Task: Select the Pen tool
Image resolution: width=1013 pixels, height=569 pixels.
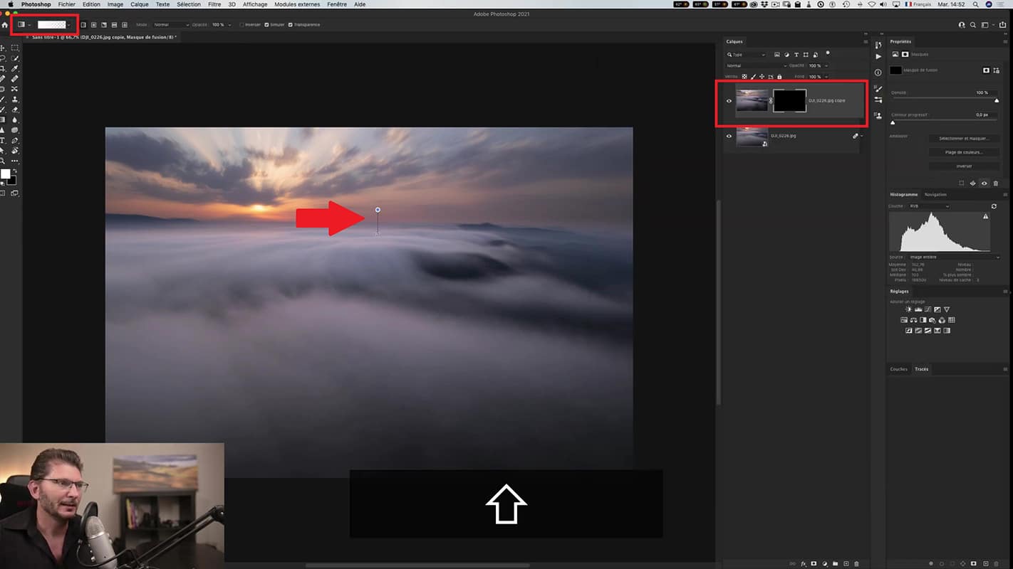Action: point(14,141)
